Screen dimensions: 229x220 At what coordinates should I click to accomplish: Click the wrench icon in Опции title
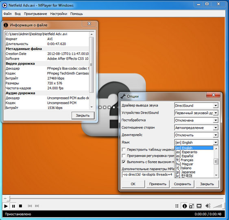[123, 96]
